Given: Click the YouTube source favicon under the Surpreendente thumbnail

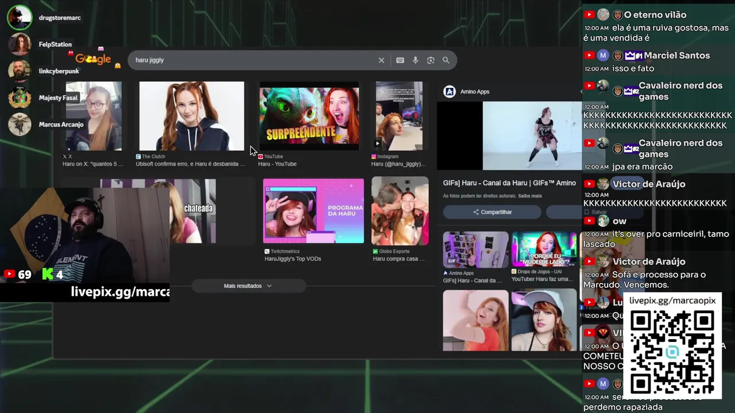Looking at the screenshot, I should [x=261, y=156].
